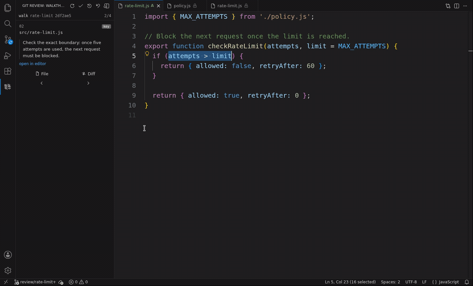The image size is (473, 286).
Task: Click the checkmark icon in Git Review header
Action: (80, 6)
